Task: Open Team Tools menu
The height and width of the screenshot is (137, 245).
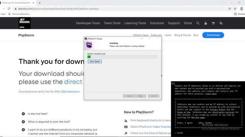Action: coord(112,23)
